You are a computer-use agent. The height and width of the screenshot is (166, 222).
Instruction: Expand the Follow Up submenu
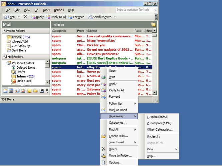tap(119, 104)
